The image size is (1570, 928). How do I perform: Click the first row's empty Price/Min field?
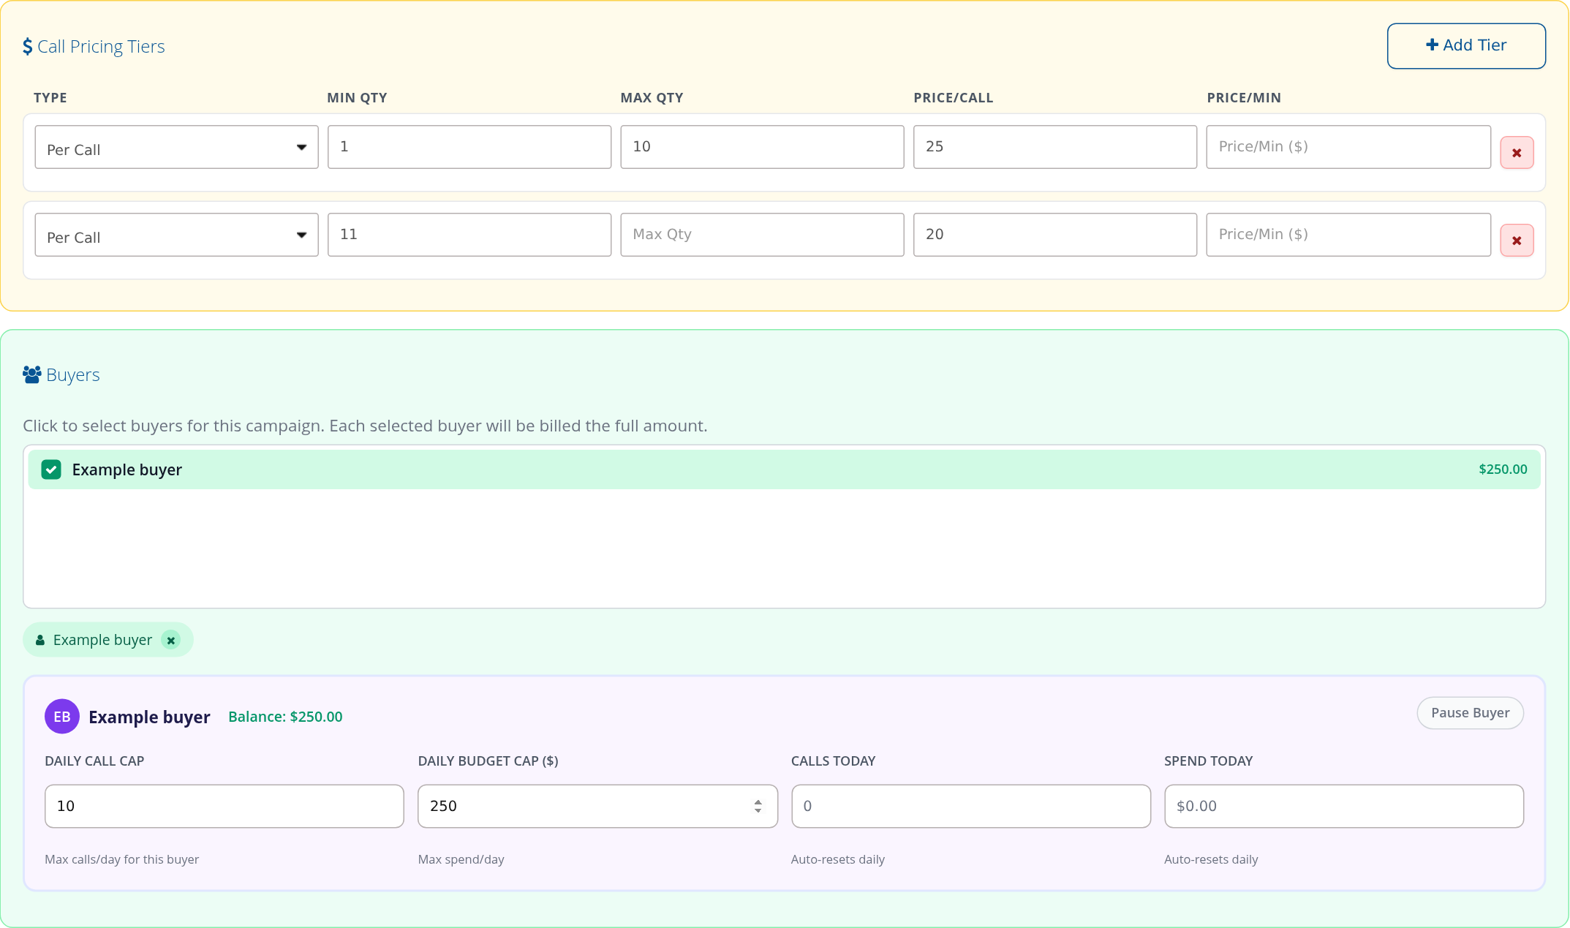tap(1348, 147)
